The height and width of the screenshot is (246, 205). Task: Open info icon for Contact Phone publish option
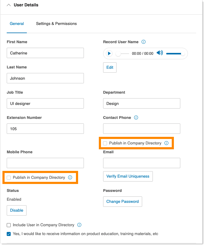(166, 143)
